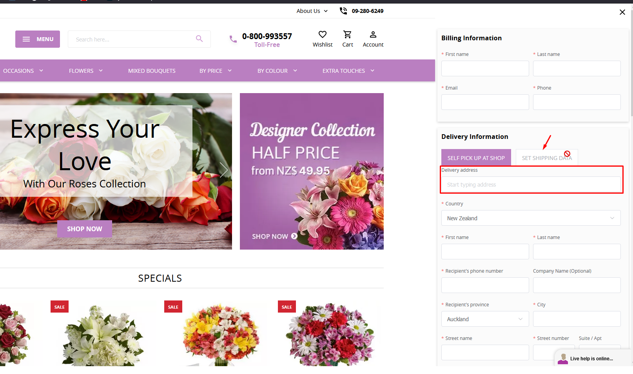Image resolution: width=633 pixels, height=374 pixels.
Task: Expand the Recipient's province dropdown showing Auckland
Action: [485, 319]
